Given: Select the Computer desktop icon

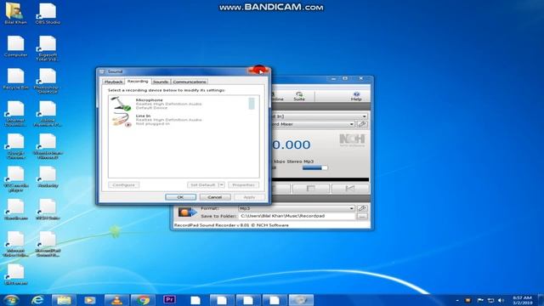Looking at the screenshot, I should [x=15, y=47].
